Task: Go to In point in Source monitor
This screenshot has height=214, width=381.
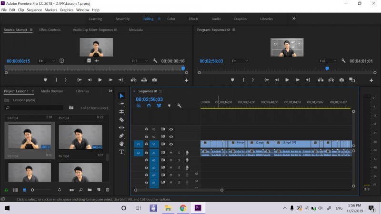Action: (x=80, y=80)
